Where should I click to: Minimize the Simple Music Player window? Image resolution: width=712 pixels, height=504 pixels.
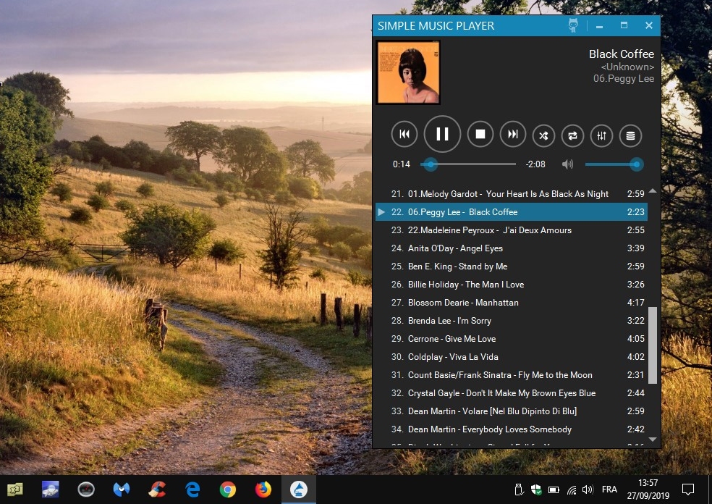pyautogui.click(x=599, y=26)
